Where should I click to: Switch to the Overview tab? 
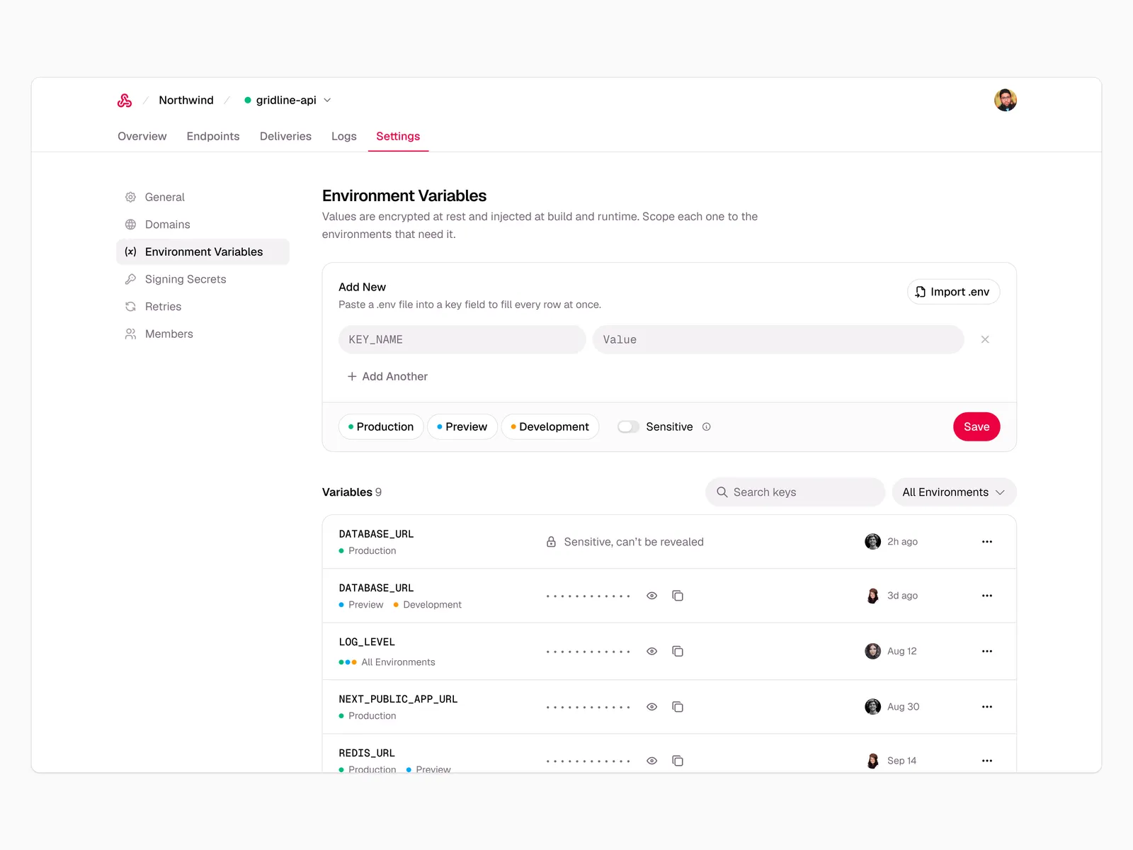click(x=142, y=136)
